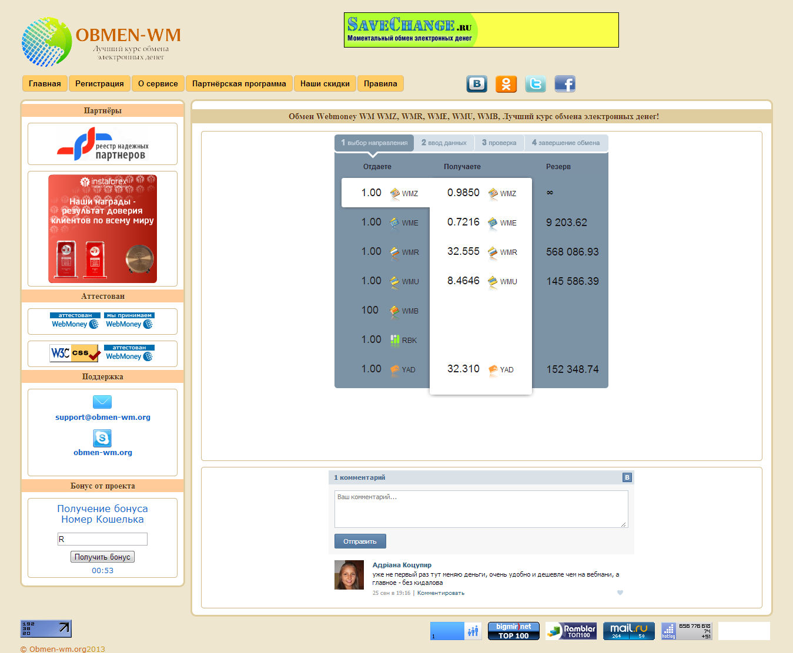Switch to step 2 ввод данных tab
This screenshot has width=793, height=653.
444,143
